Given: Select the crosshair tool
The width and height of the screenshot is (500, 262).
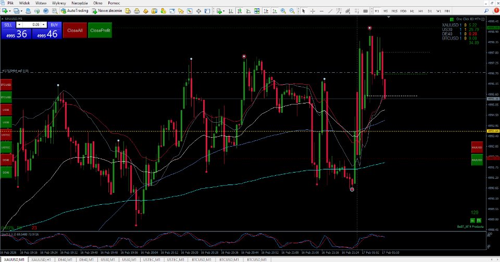Looking at the screenshot, I should click(312, 11).
